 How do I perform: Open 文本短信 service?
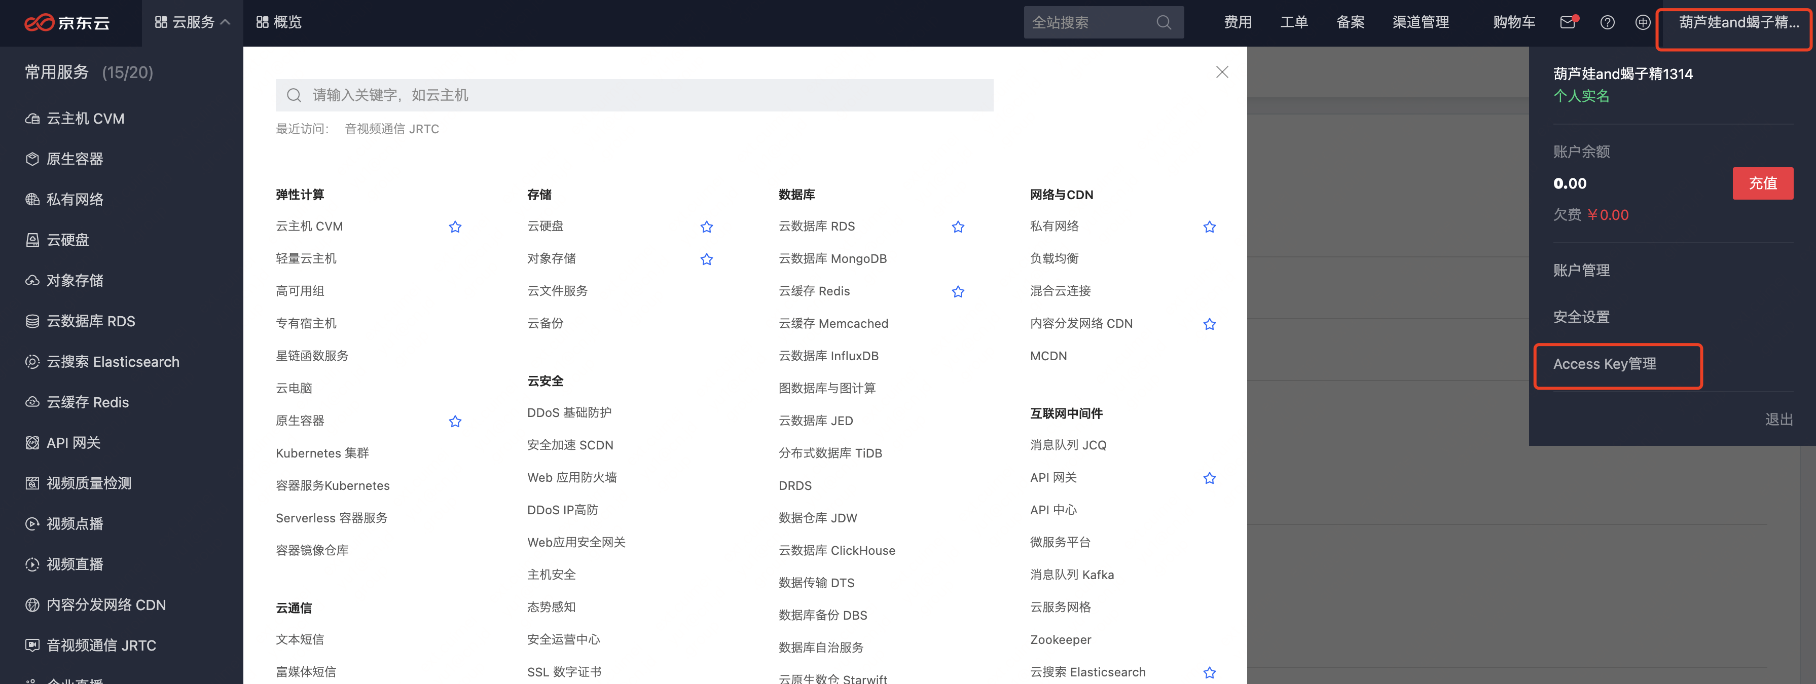click(300, 639)
